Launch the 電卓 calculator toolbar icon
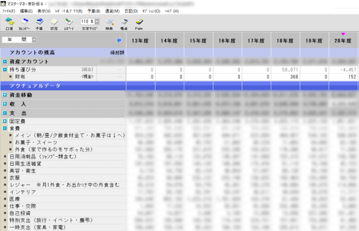This screenshot has width=359, height=231. [x=124, y=24]
